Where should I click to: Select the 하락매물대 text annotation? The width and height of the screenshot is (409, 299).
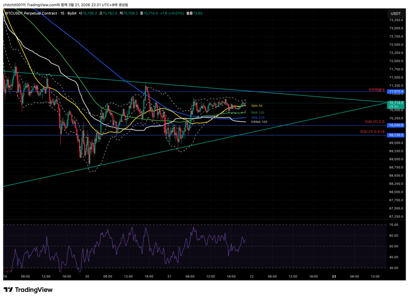point(376,90)
